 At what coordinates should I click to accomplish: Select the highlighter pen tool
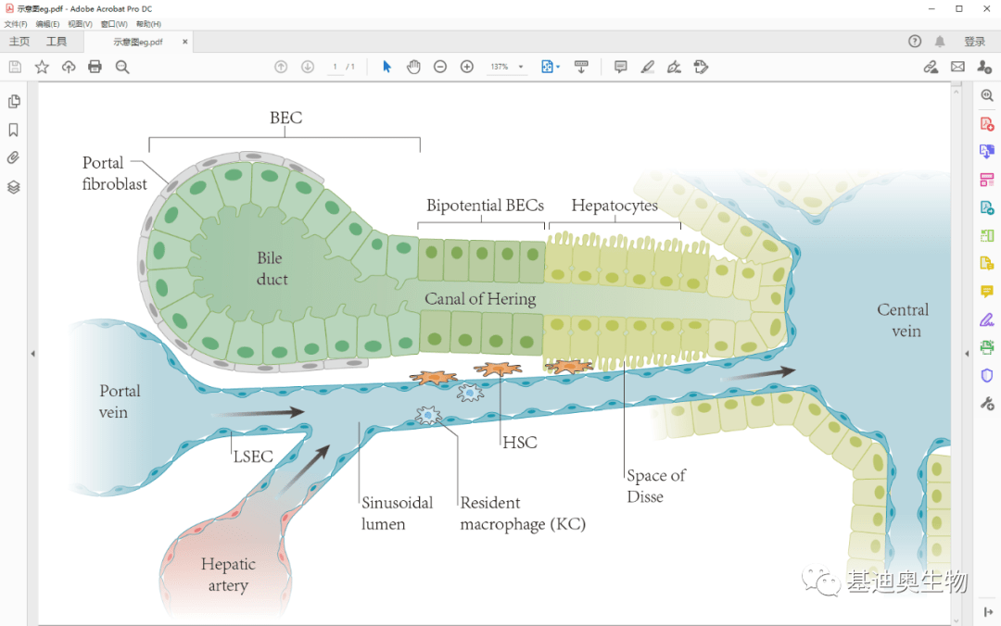[x=647, y=67]
